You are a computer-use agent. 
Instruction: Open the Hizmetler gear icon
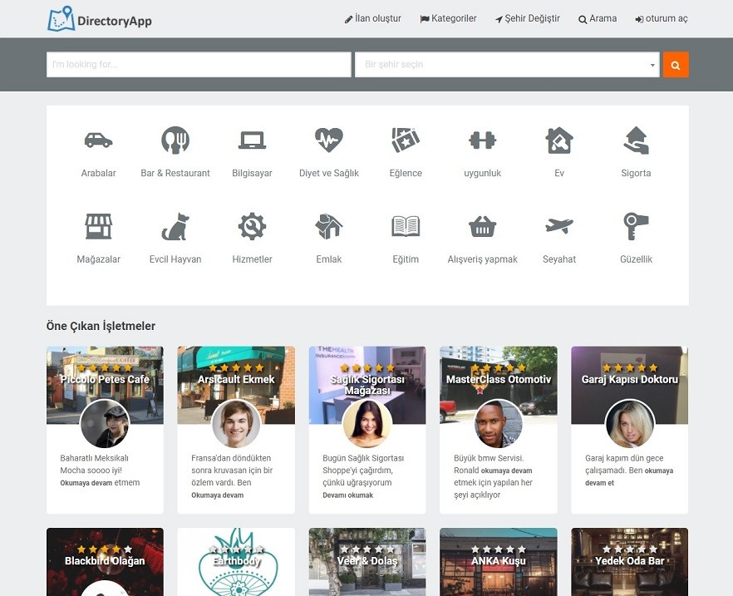(x=252, y=226)
